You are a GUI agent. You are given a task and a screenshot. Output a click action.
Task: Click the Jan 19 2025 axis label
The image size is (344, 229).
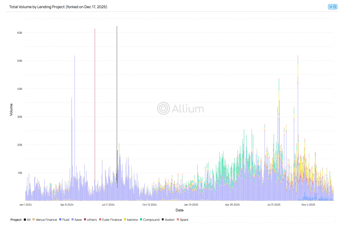click(191, 204)
